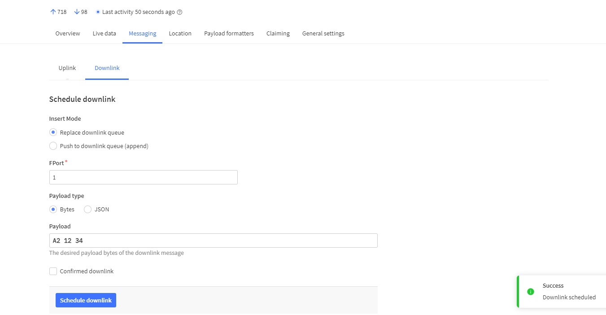Select the Downlink sub-tab
606x315 pixels.
(107, 68)
